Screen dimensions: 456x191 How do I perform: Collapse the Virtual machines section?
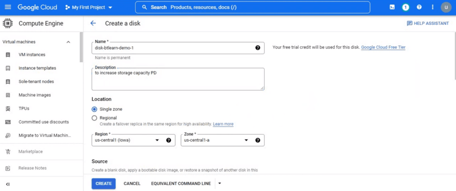point(68,42)
